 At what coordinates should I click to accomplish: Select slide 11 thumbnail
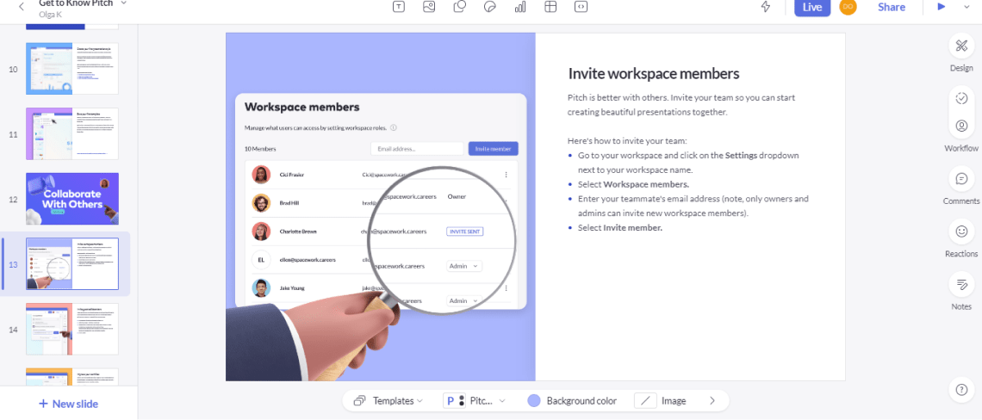coord(72,133)
